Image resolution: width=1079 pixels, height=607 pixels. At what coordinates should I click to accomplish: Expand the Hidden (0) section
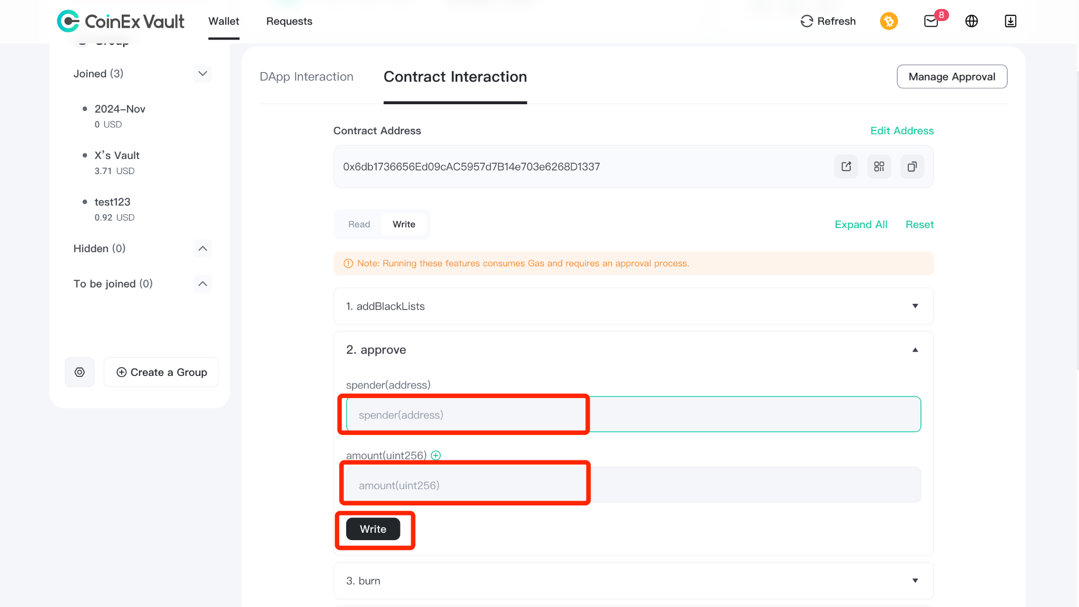coord(203,248)
